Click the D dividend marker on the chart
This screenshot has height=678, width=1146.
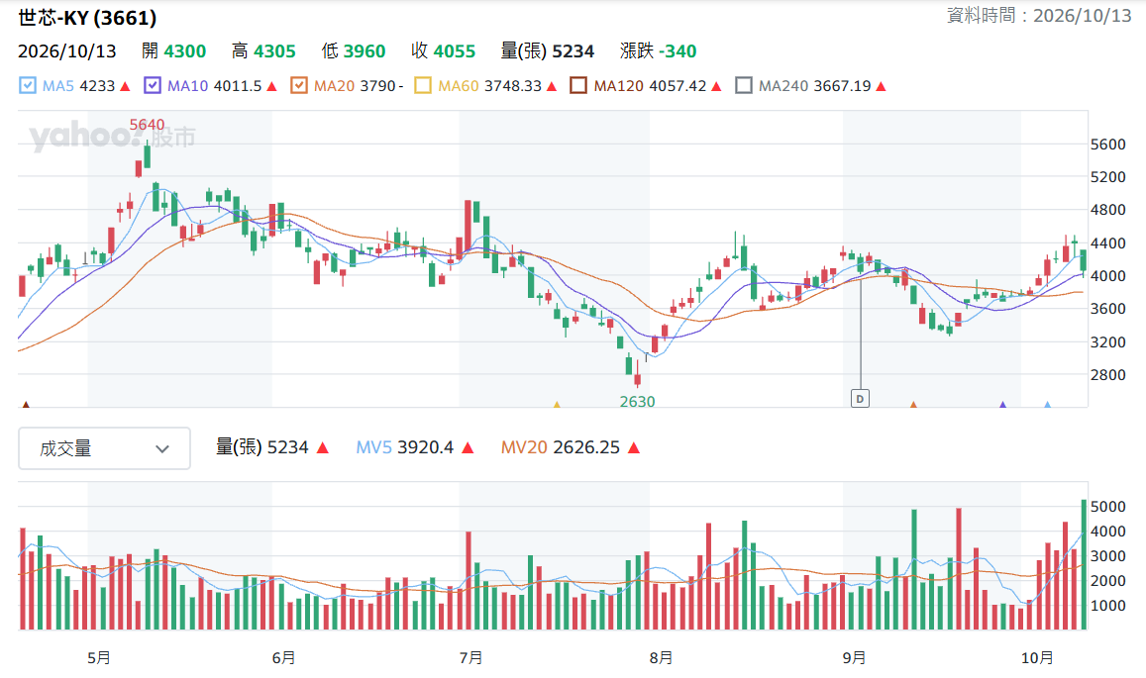point(860,399)
